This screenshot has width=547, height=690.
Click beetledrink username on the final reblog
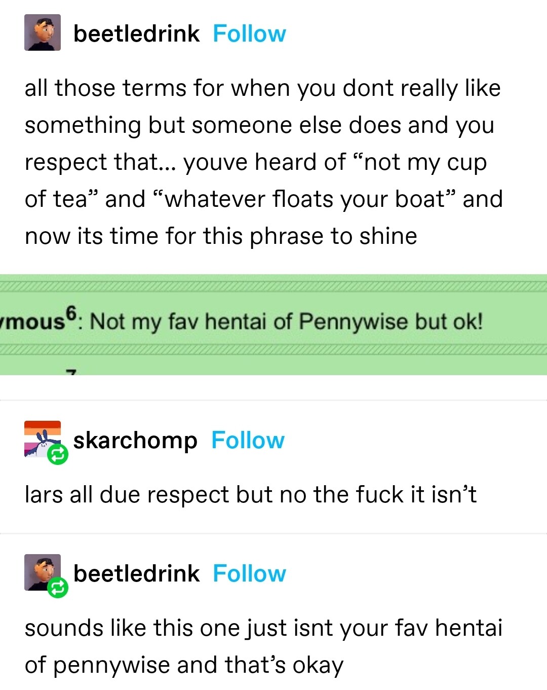coord(136,573)
